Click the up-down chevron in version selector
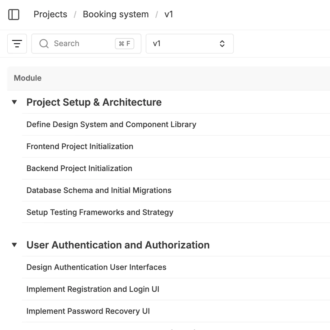This screenshot has width=330, height=330. 222,44
